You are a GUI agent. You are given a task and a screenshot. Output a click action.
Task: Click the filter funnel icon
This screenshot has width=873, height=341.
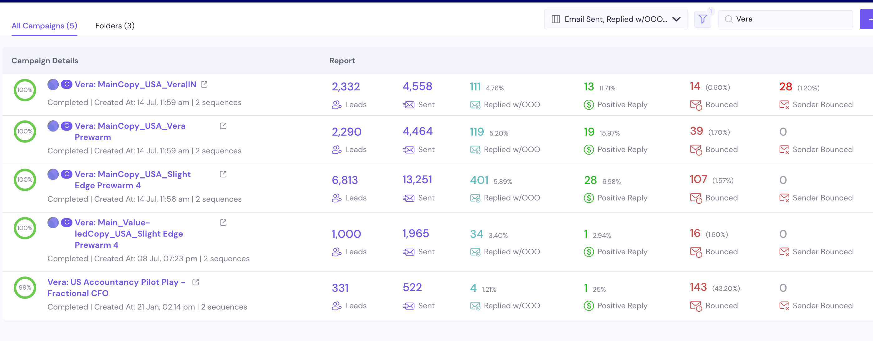pos(703,19)
